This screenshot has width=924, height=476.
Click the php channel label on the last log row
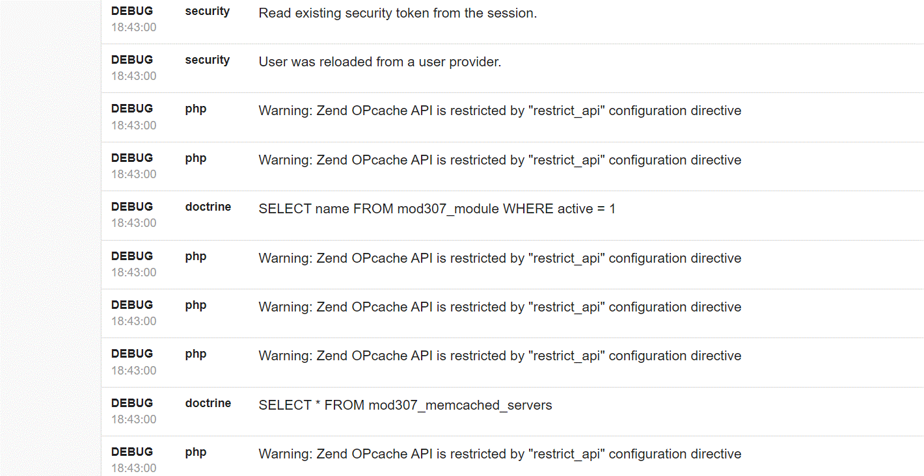pyautogui.click(x=195, y=452)
